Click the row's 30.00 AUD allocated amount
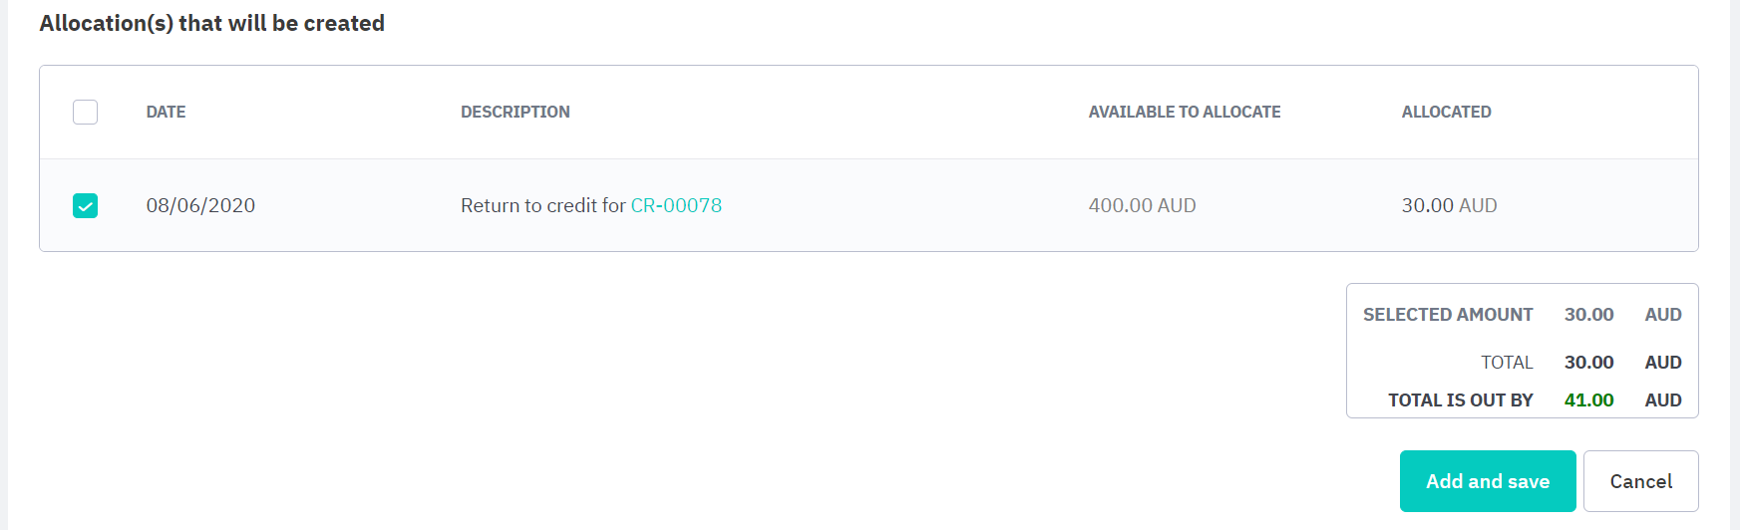Screen dimensions: 1740x530 (x=1449, y=205)
